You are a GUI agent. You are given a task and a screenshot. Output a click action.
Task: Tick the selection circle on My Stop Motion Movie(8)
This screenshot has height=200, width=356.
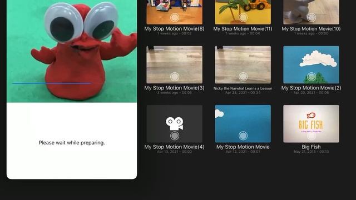(175, 17)
